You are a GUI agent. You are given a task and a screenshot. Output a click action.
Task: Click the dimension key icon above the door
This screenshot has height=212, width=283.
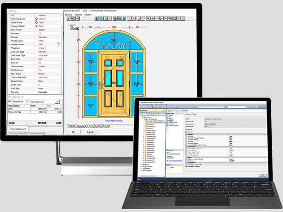point(77,28)
